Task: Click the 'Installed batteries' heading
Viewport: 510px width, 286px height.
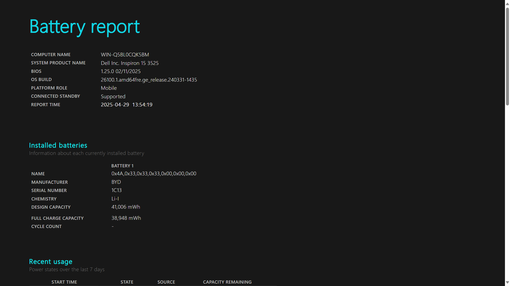Action: click(58, 145)
